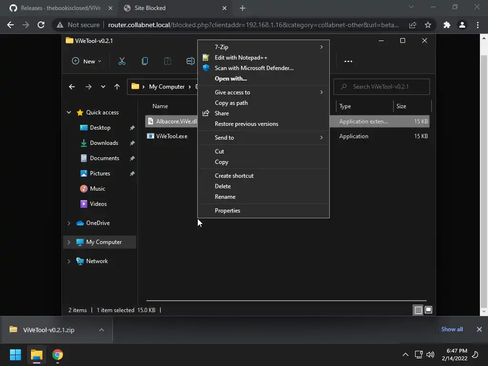Open ViVeTool-v0.2.1.zip download options chevron
Viewport: 488px width, 366px height.
coord(101,330)
